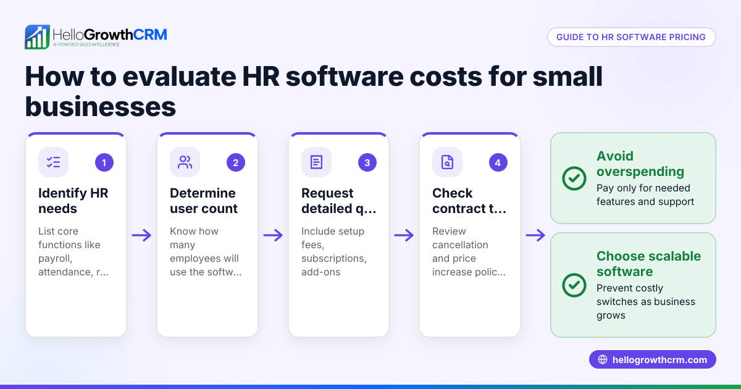Click 'Prevent costly switches as business grows' text

(x=646, y=301)
